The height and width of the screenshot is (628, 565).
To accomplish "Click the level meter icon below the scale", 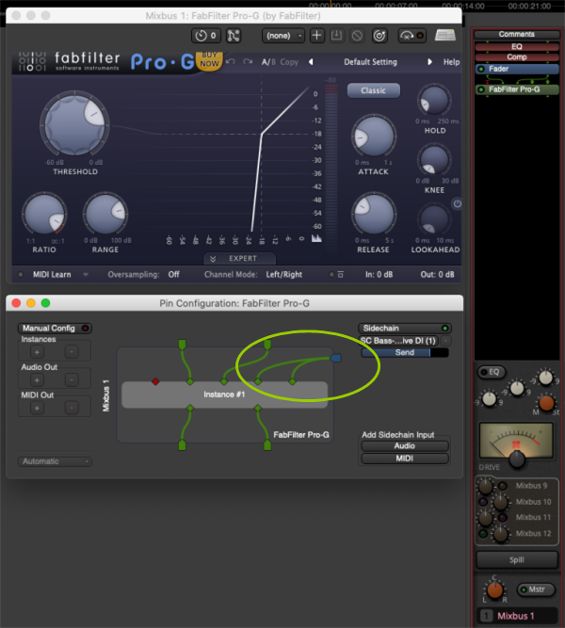I will [x=316, y=238].
